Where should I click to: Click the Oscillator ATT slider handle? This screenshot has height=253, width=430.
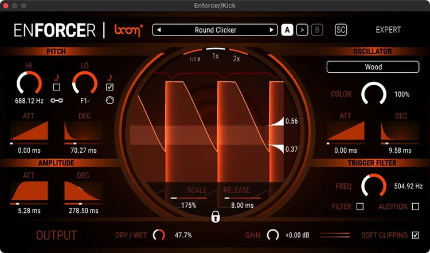tap(328, 143)
